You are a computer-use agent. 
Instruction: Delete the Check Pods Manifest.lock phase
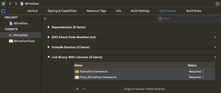215,37
